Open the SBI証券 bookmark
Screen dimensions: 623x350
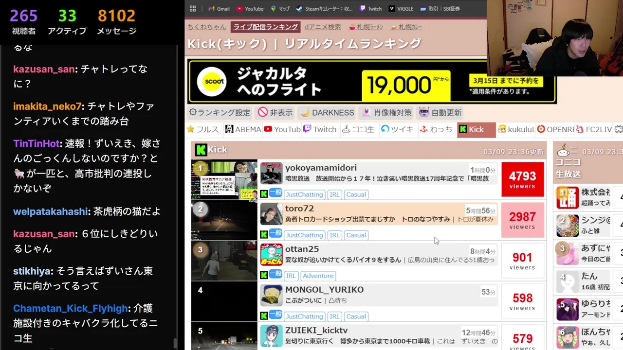click(440, 9)
